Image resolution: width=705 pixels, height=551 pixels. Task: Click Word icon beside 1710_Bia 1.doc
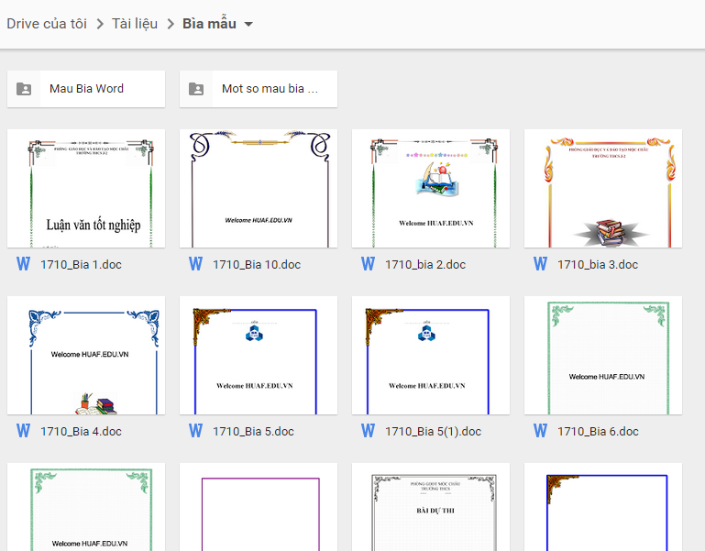[24, 264]
